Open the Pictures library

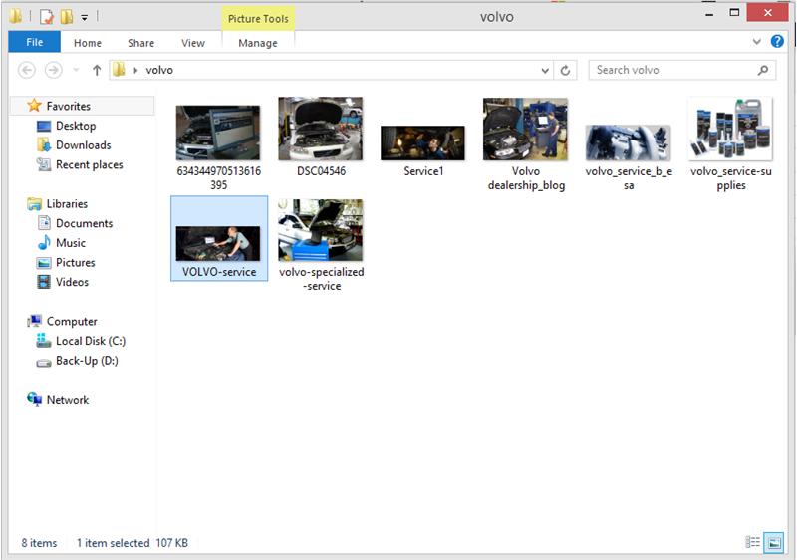pos(76,263)
